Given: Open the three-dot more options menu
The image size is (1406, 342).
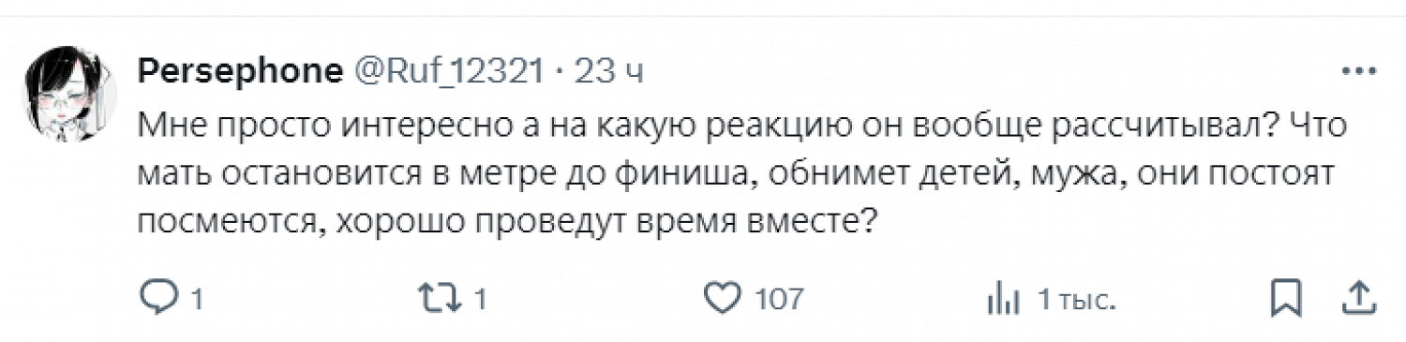Looking at the screenshot, I should click(x=1358, y=71).
